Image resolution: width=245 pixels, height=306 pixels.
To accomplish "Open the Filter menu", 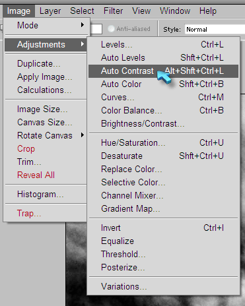I will [x=113, y=11].
